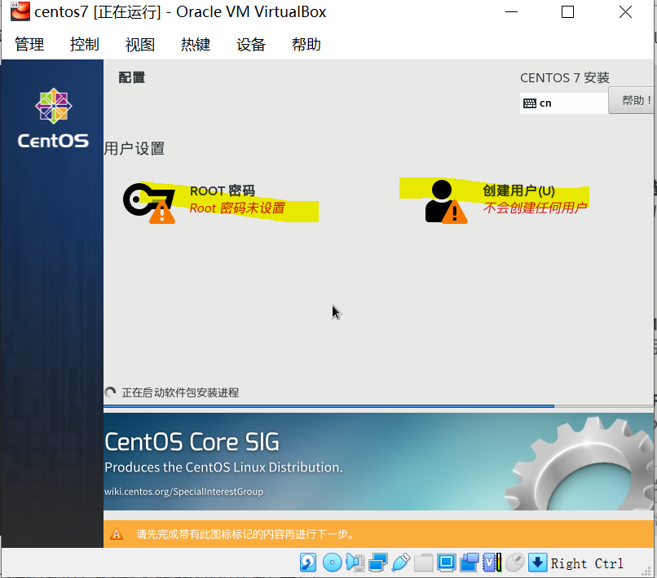Click the ROOT password key icon
This screenshot has width=657, height=578.
tap(149, 203)
